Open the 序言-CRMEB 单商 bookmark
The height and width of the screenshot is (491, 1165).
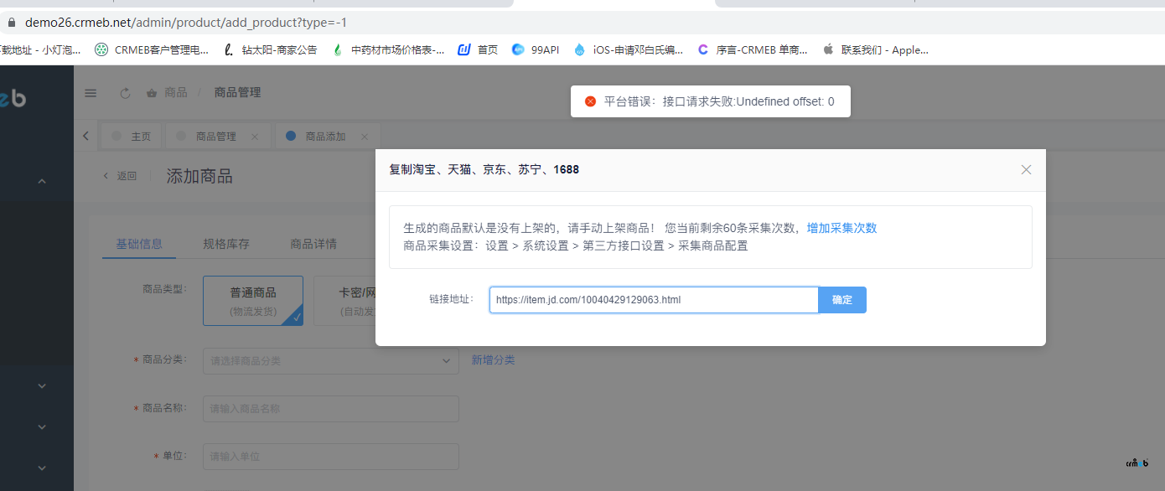point(753,49)
